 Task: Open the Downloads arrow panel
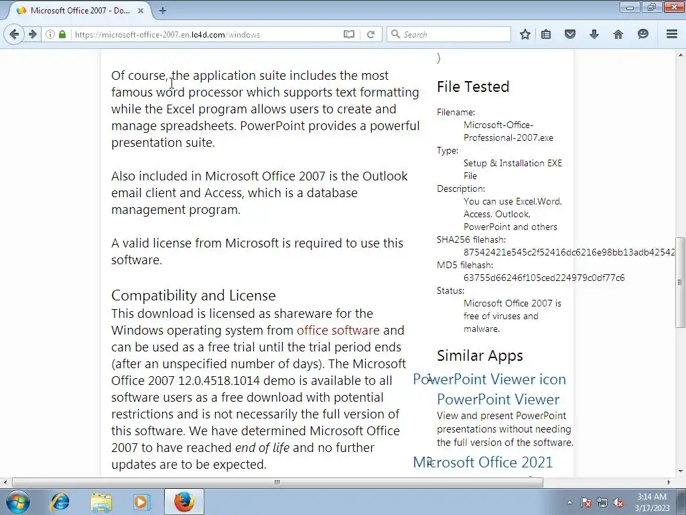click(594, 34)
